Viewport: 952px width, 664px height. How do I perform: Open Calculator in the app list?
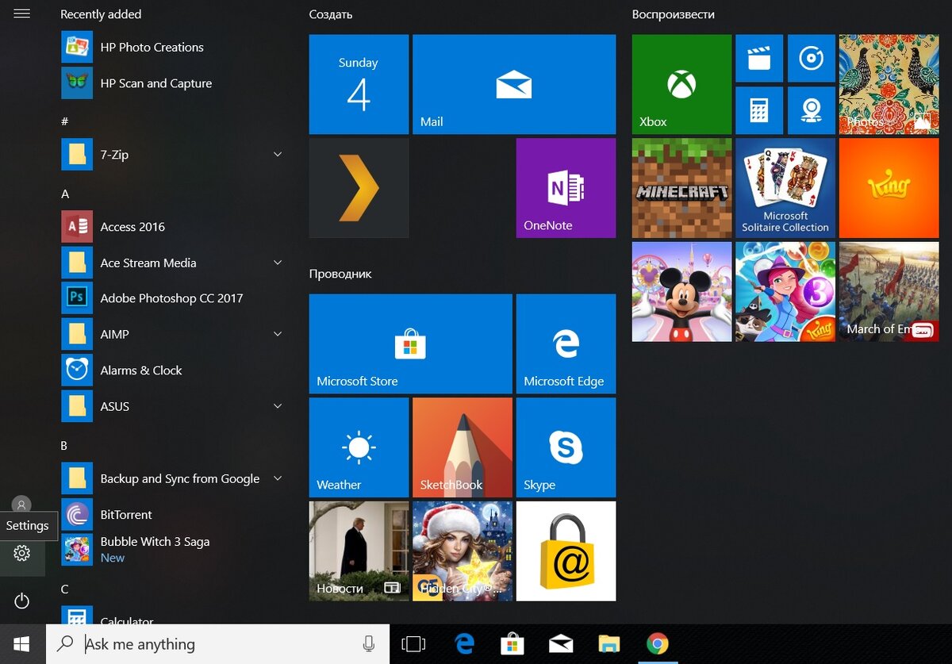click(173, 616)
